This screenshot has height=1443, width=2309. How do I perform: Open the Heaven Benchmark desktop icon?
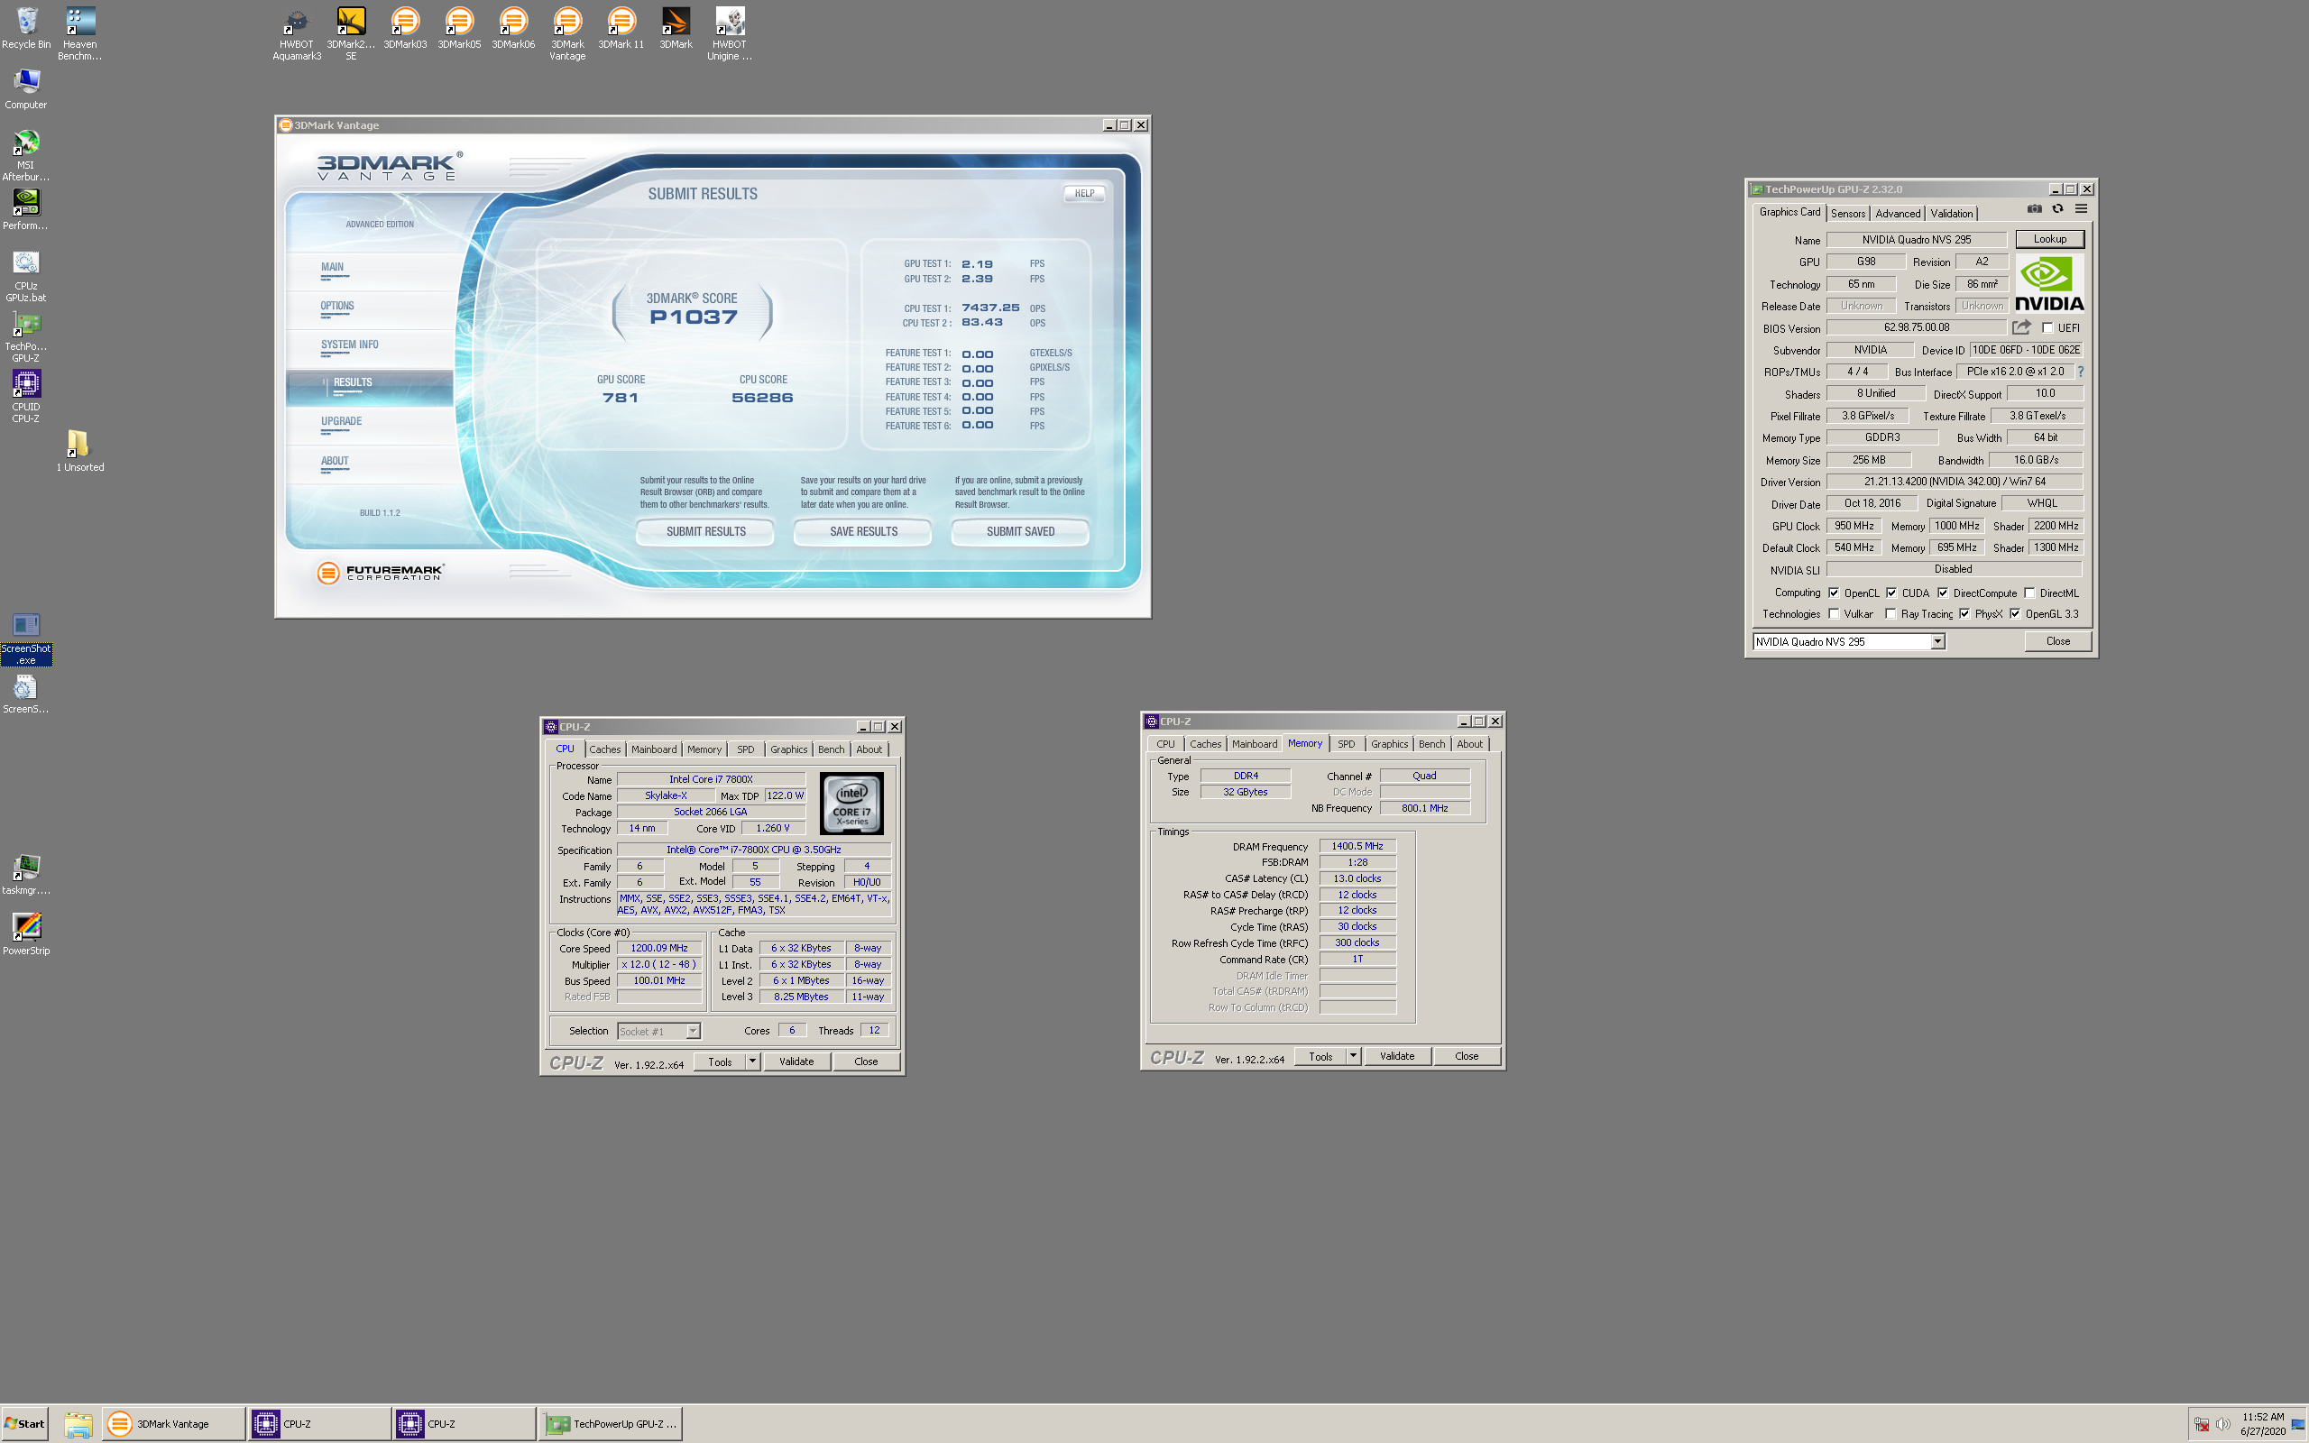(x=80, y=34)
